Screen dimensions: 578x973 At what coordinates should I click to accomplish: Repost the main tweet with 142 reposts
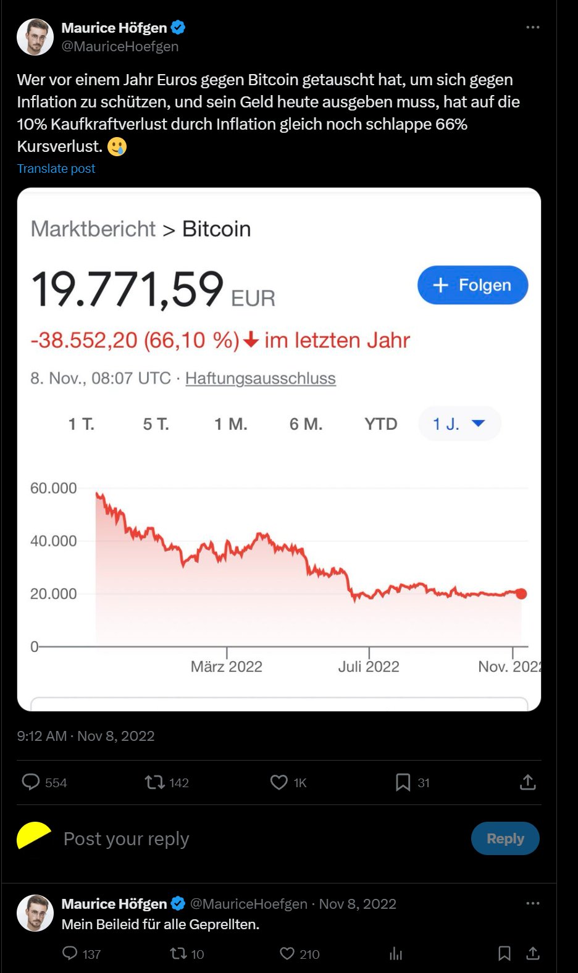154,782
